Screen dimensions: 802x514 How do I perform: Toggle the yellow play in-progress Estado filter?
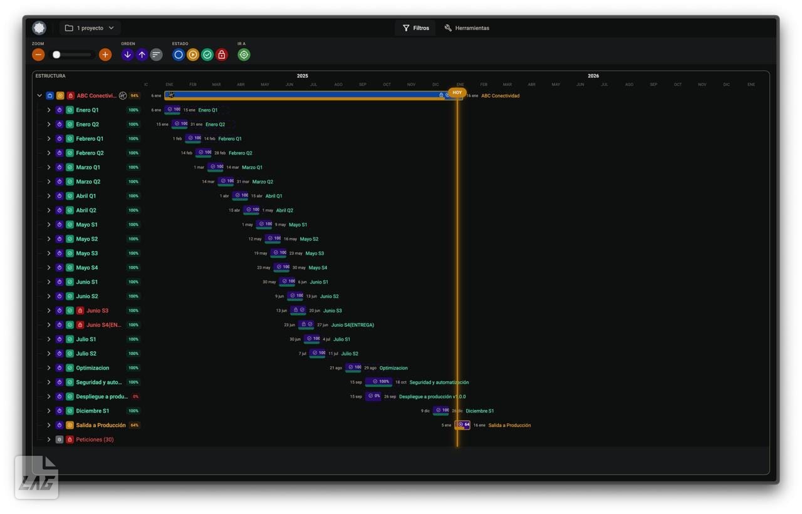[x=193, y=54]
